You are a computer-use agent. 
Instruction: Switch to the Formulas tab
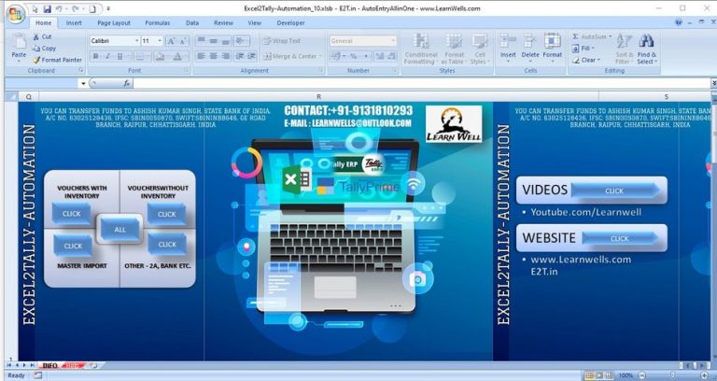coord(157,22)
